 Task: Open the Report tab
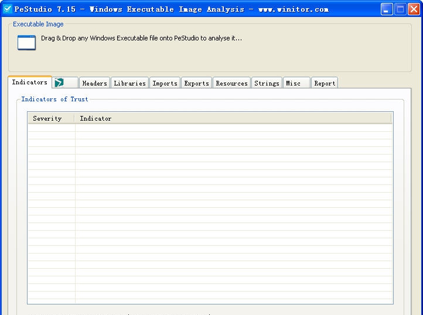click(325, 83)
